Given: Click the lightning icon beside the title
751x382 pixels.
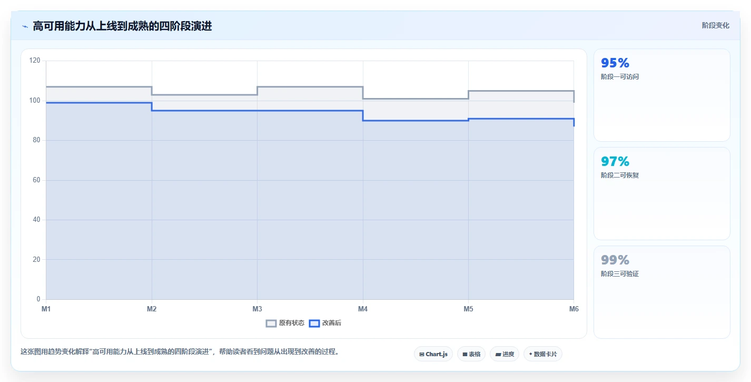Looking at the screenshot, I should [25, 26].
